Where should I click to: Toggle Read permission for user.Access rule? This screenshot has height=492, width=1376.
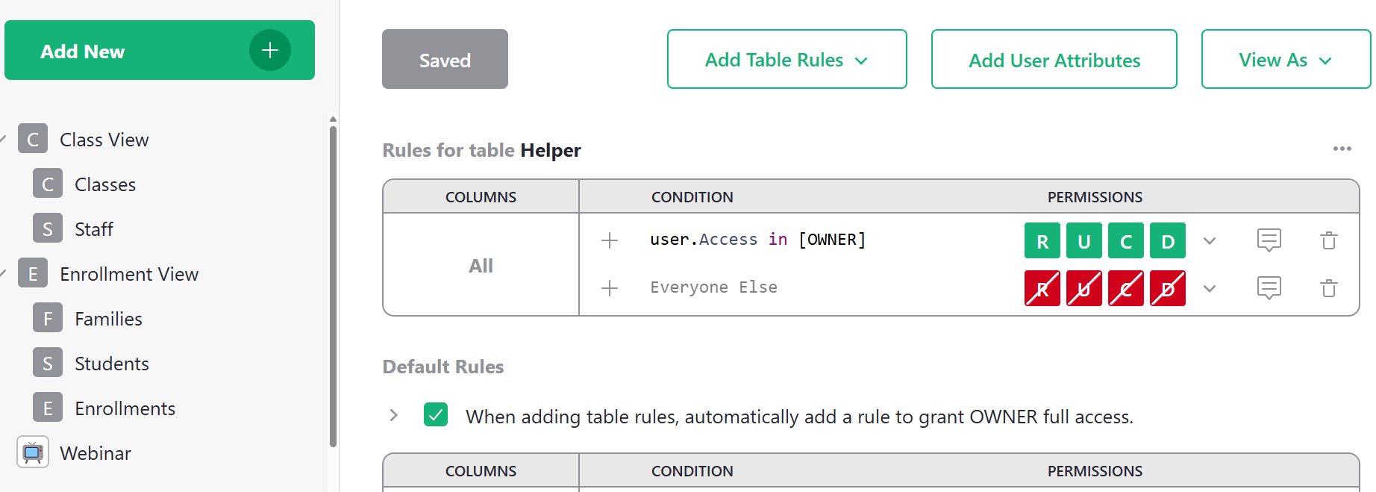pyautogui.click(x=1042, y=240)
